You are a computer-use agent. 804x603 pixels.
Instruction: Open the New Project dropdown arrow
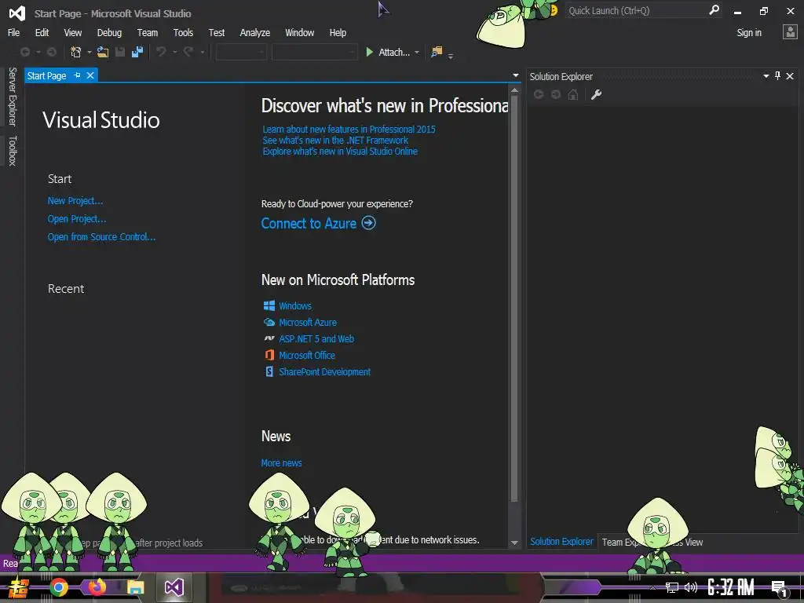click(x=90, y=53)
